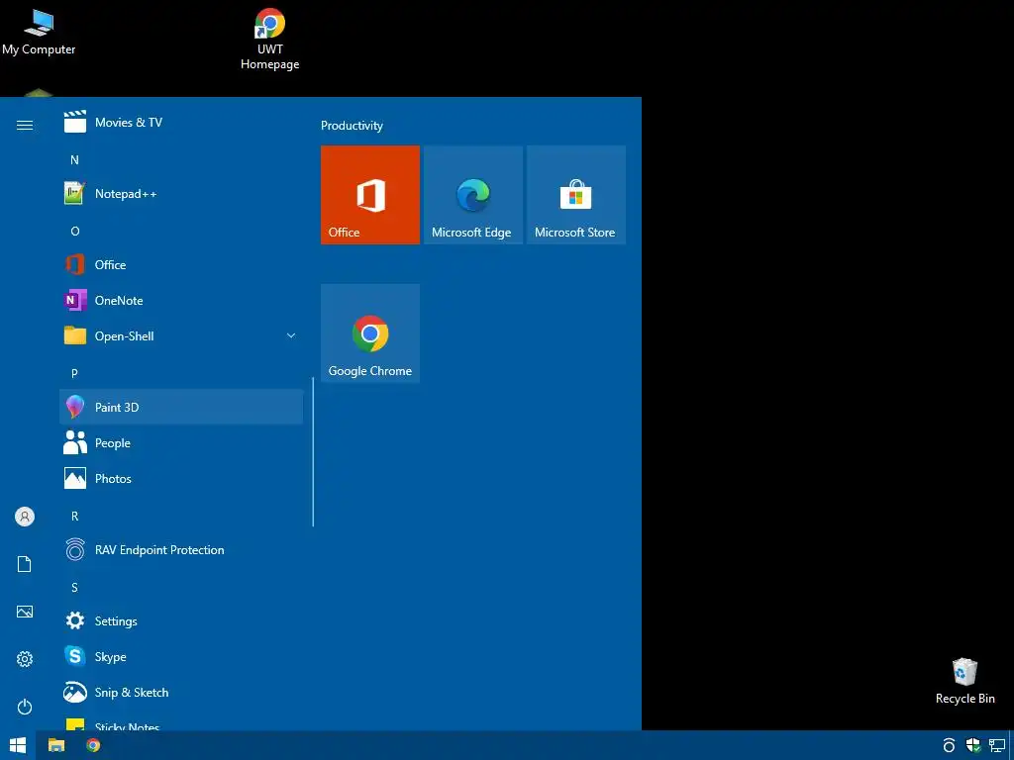Open the Microsoft Edge tile
1014x760 pixels.
pyautogui.click(x=472, y=195)
